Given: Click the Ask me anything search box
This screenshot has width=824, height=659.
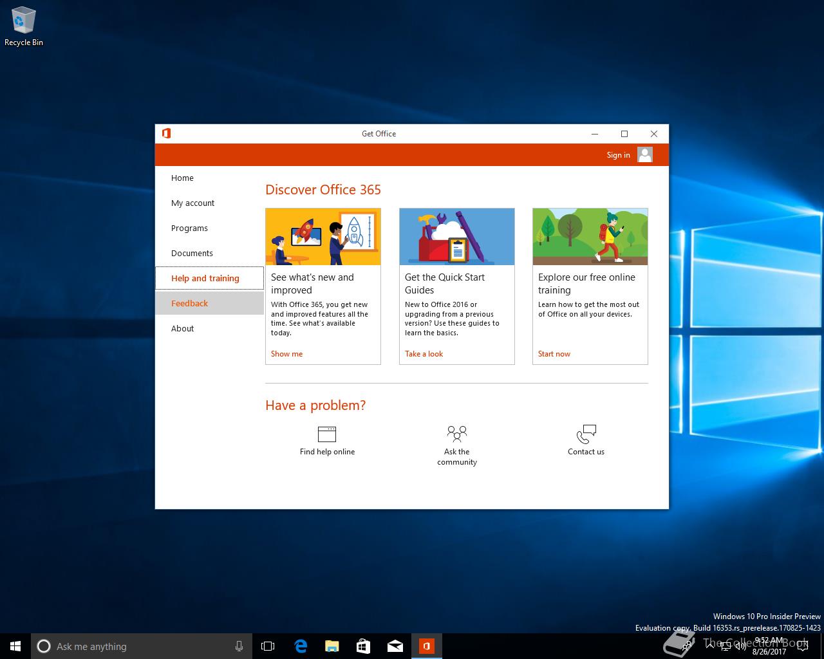Looking at the screenshot, I should coord(142,646).
